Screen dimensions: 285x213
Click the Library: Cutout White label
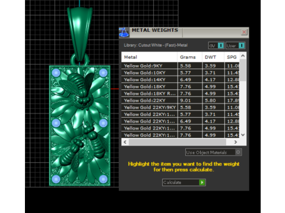pos(156,45)
